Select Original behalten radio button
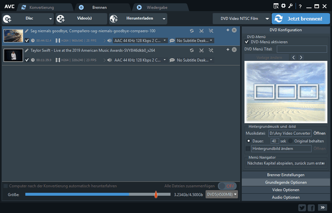Viewport: 332px width, 213px height. pyautogui.click(x=290, y=141)
